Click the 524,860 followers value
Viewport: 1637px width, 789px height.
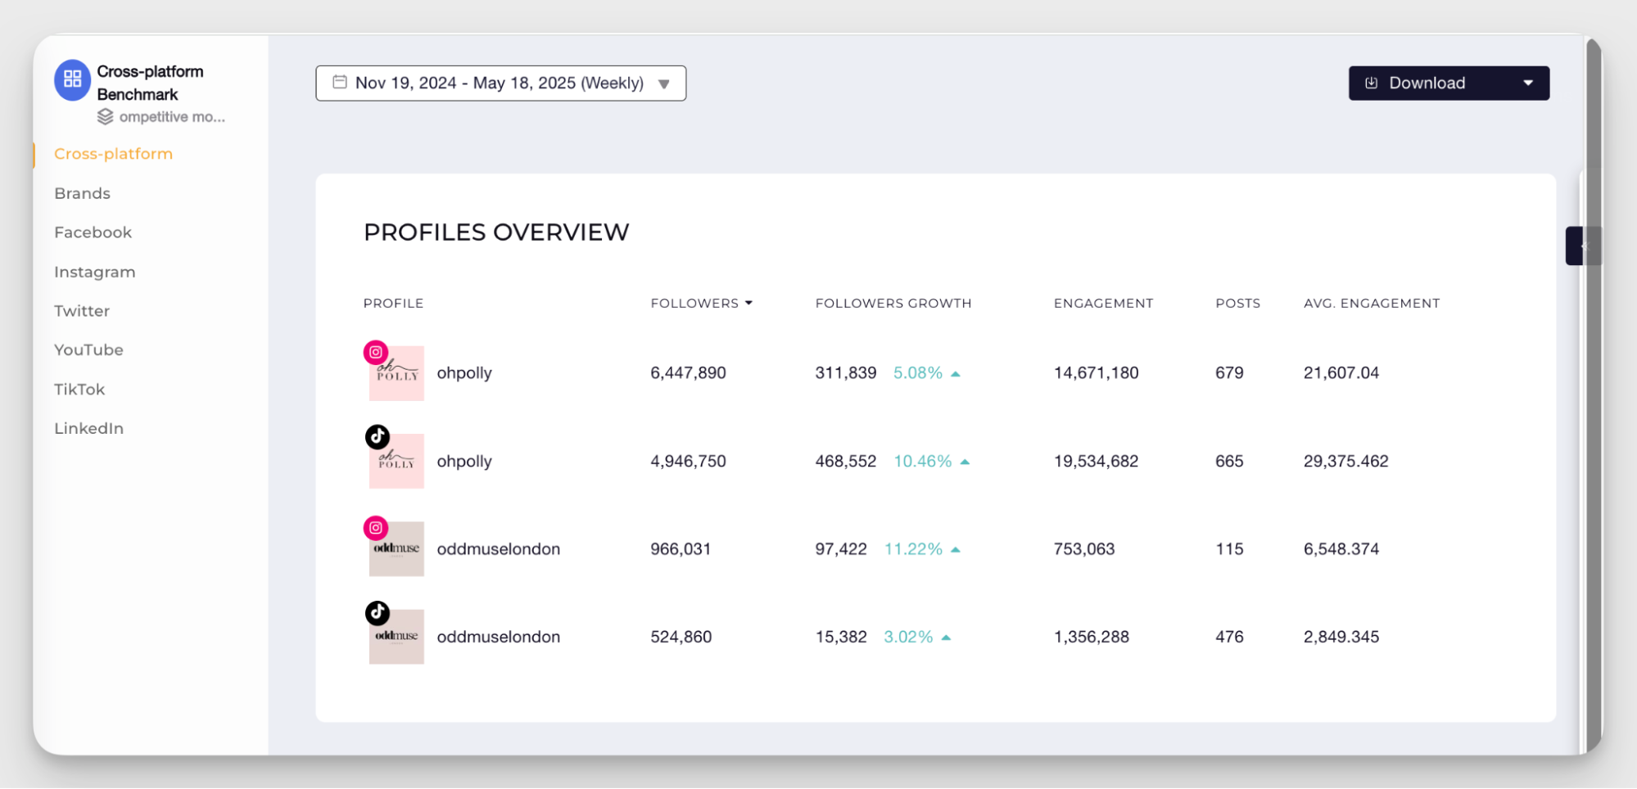click(x=681, y=637)
